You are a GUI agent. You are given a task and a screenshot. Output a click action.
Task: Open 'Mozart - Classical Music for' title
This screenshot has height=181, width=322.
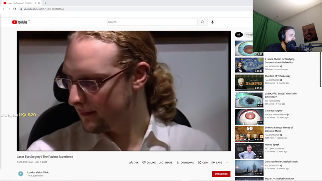point(280,179)
